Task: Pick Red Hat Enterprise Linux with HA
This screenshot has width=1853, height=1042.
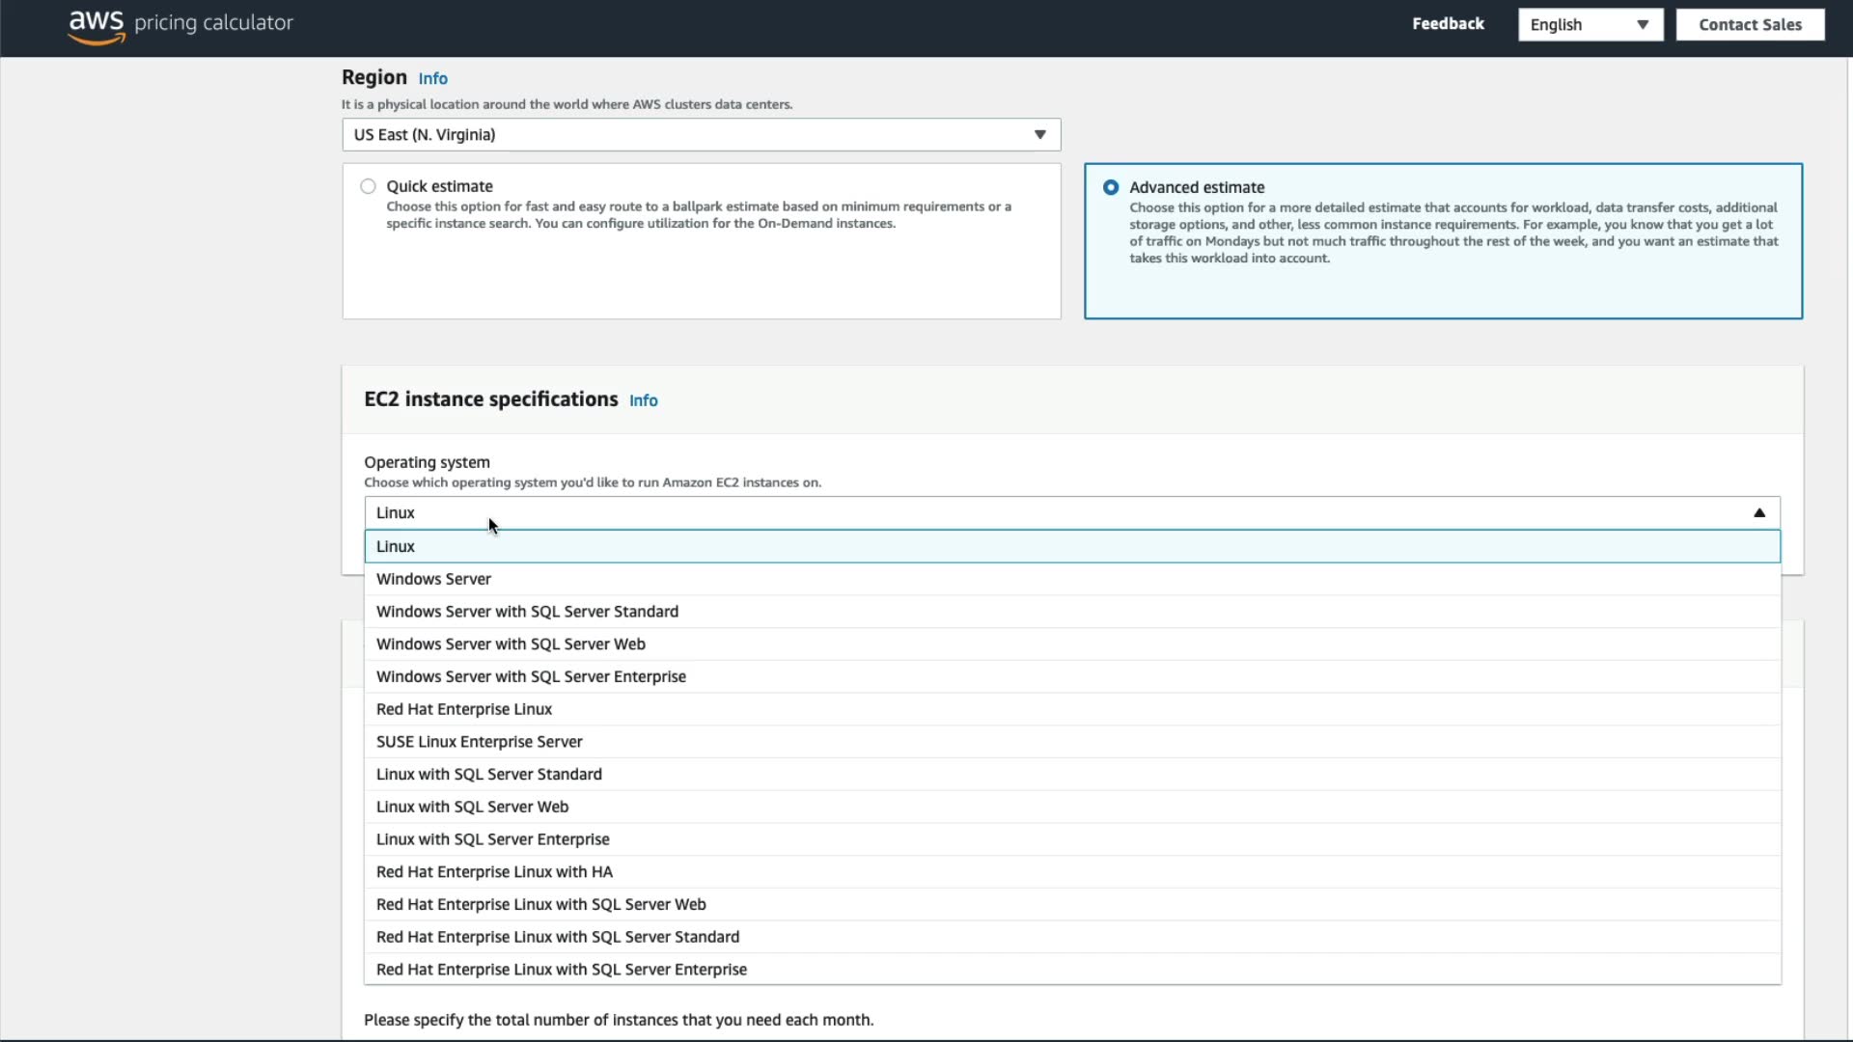Action: [x=494, y=873]
